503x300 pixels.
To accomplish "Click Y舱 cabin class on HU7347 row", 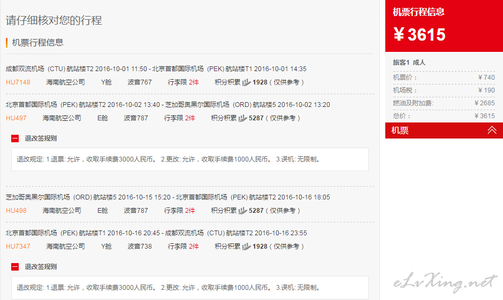I will pyautogui.click(x=106, y=247).
